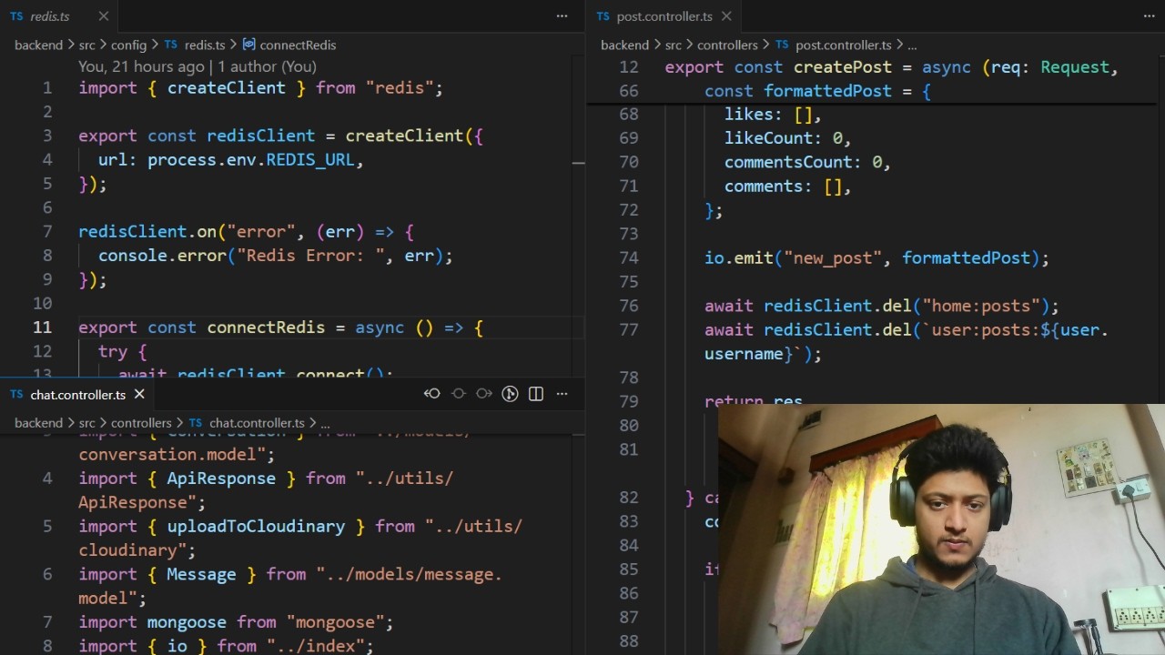Click 'connectRedis' function name on line 11
Screen dimensions: 1165x655
point(266,327)
